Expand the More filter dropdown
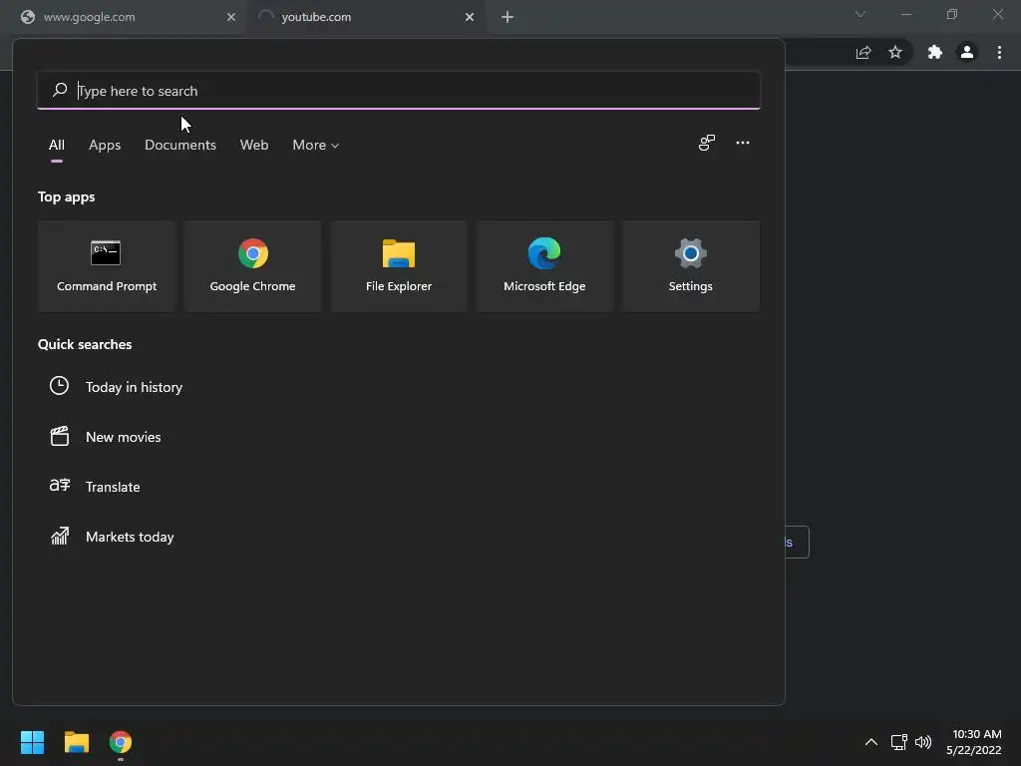Screen dimensions: 1021x766 [x=316, y=146]
